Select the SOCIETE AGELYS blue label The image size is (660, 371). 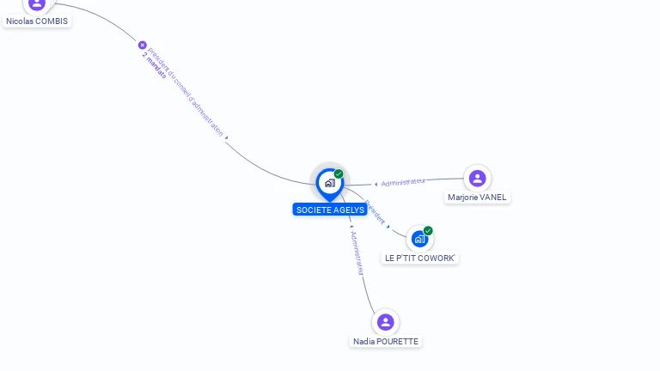click(x=330, y=210)
